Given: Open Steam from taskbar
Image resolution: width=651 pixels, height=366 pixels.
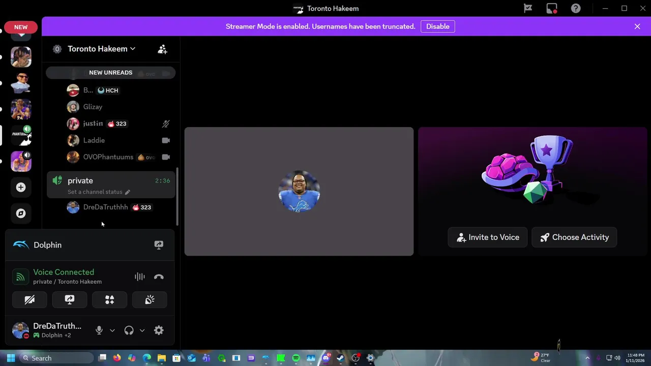Looking at the screenshot, I should 340,358.
